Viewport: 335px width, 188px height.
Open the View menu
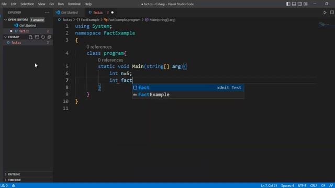pos(42,4)
